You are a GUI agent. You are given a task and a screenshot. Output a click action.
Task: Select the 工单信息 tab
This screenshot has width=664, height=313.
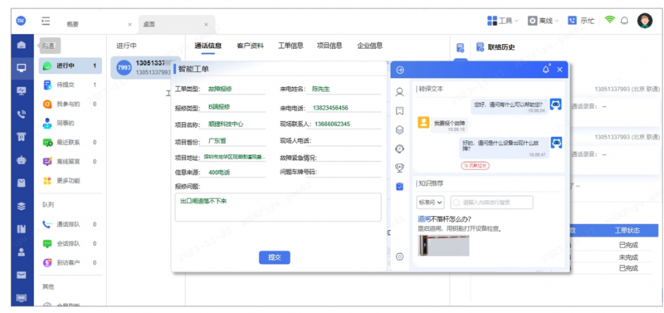tap(290, 46)
